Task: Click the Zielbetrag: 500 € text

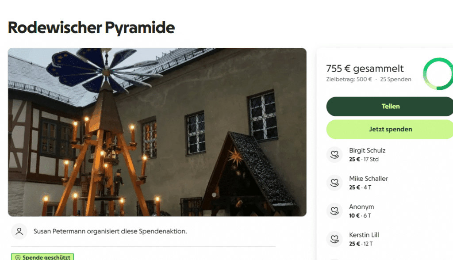Action: tap(349, 80)
